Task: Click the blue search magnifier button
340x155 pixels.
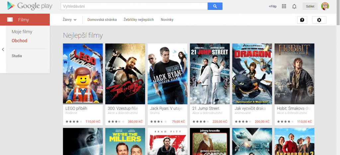Action: tap(215, 6)
